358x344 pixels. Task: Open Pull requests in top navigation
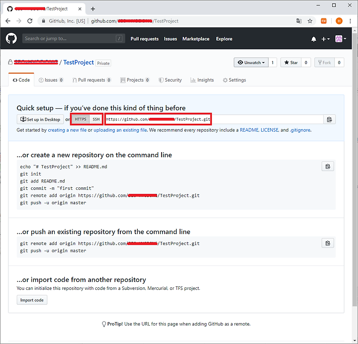[145, 39]
